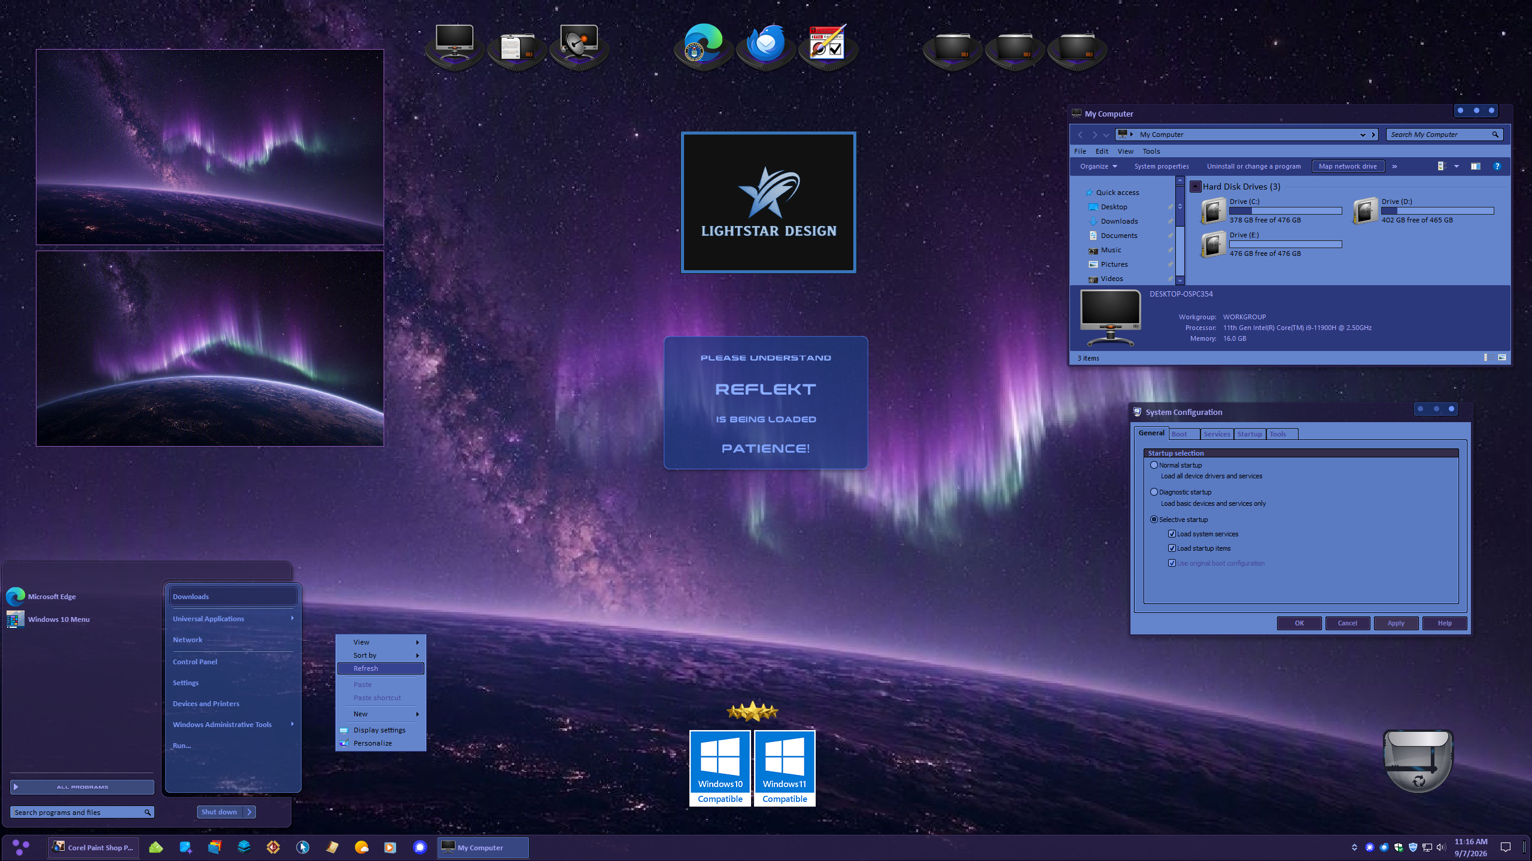Click the Start orb on the taskbar
The width and height of the screenshot is (1532, 861).
tap(21, 847)
